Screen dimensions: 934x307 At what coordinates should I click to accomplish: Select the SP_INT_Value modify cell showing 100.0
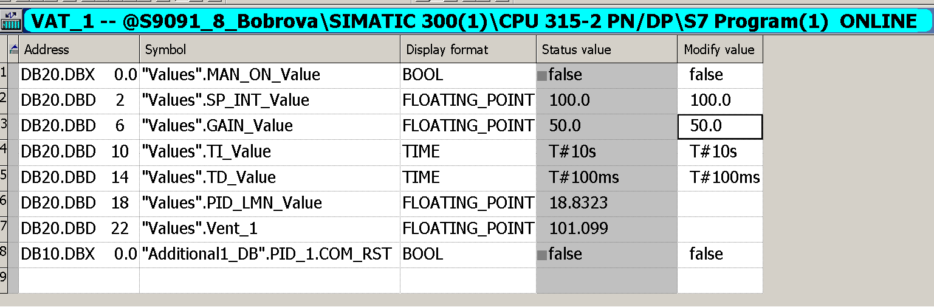tap(720, 100)
